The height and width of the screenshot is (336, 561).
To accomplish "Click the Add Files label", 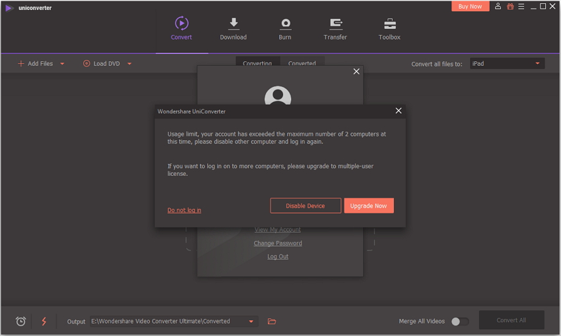I will 40,63.
